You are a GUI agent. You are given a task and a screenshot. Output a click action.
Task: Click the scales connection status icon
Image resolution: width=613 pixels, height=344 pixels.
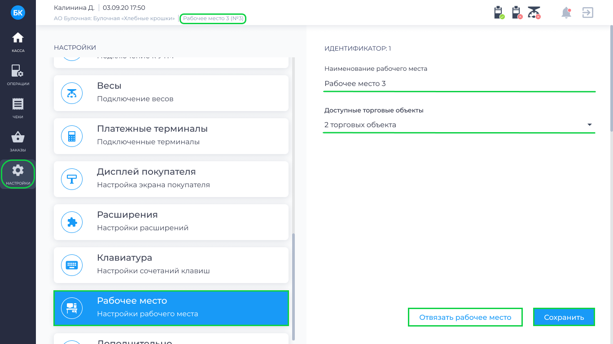point(534,13)
